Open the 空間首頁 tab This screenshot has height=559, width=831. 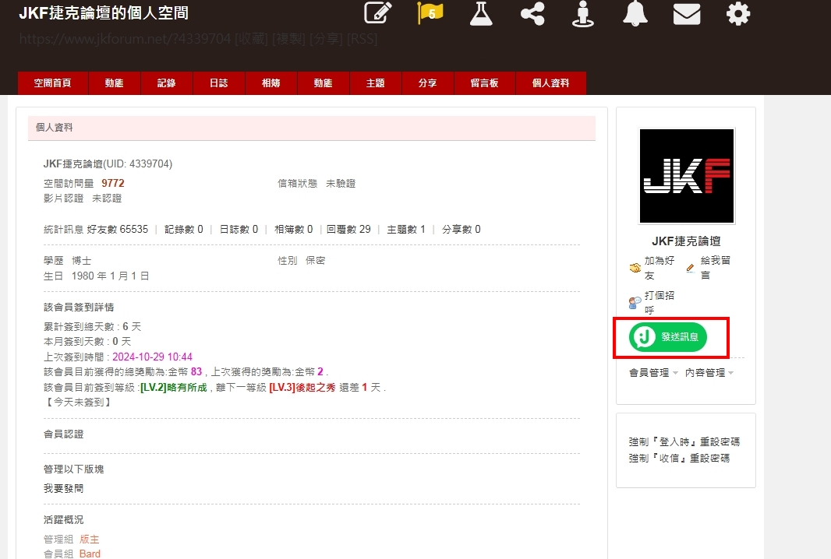click(52, 83)
